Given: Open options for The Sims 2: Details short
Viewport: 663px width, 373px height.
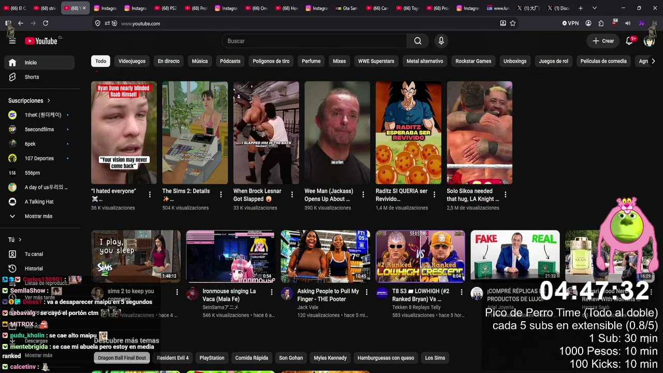Looking at the screenshot, I should [x=221, y=195].
